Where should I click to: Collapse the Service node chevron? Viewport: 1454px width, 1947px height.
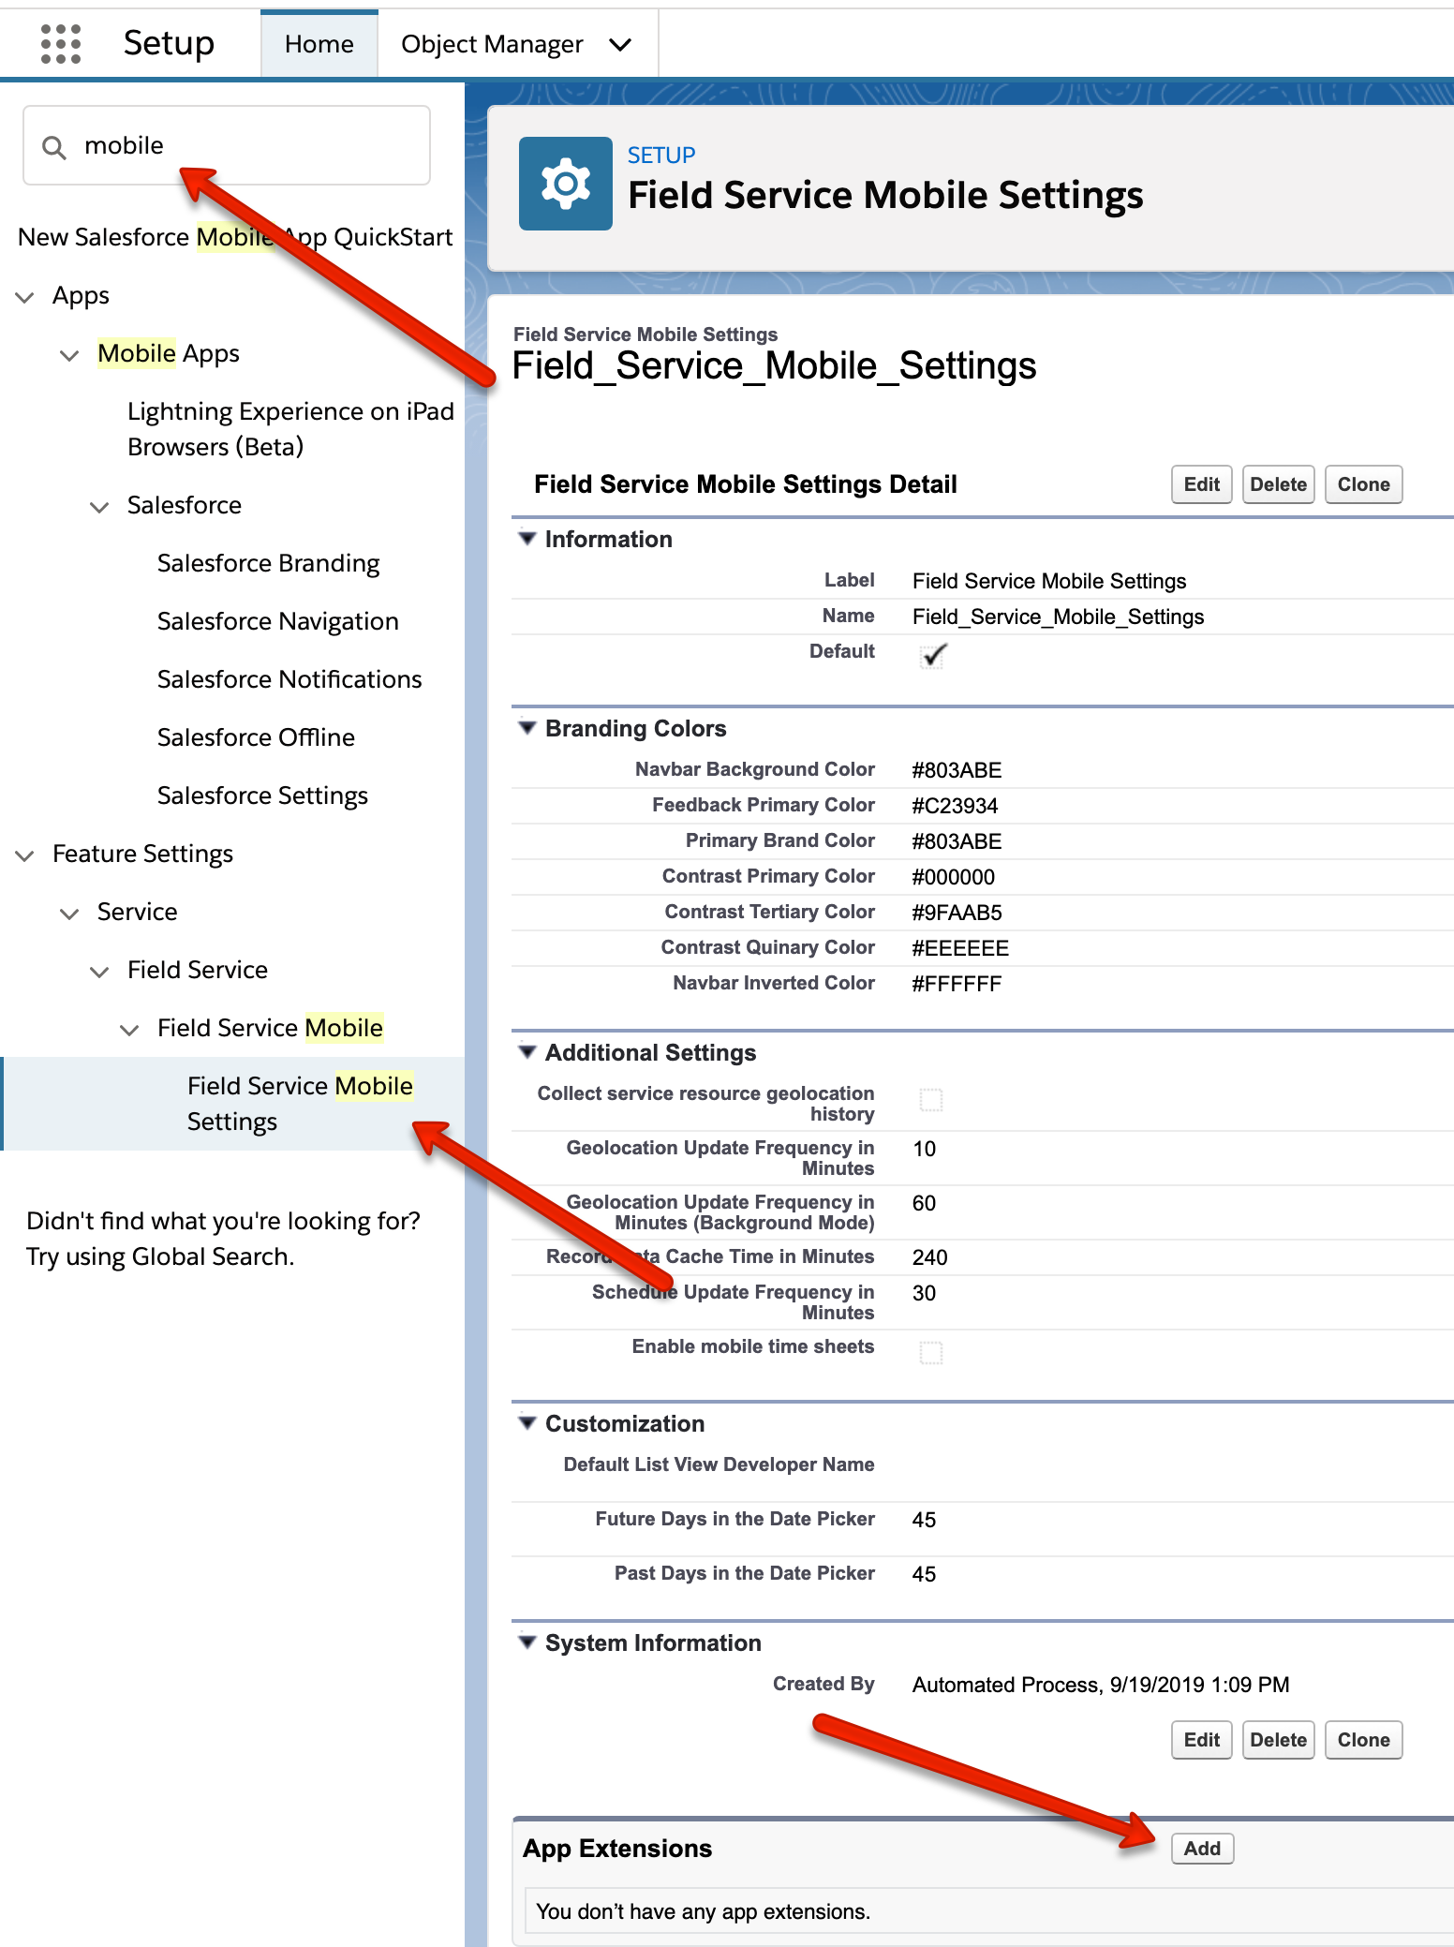(69, 914)
